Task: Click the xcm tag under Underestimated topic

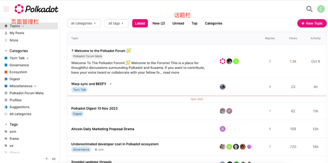Action: [99, 150]
